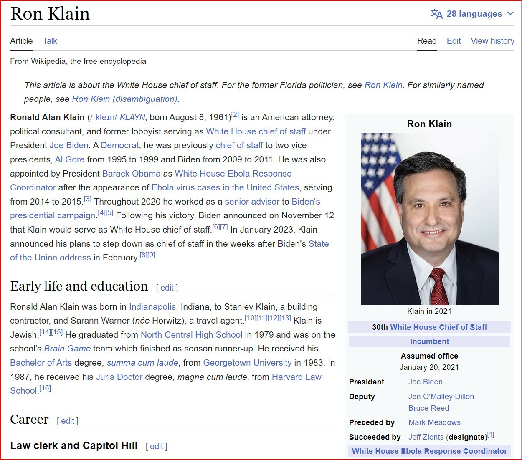Jump to citation reference [2]
522x460 pixels.
[235, 115]
